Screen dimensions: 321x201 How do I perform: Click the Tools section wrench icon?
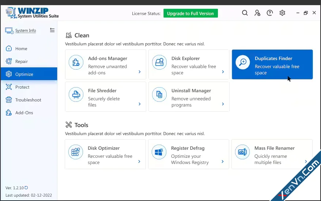click(x=69, y=125)
